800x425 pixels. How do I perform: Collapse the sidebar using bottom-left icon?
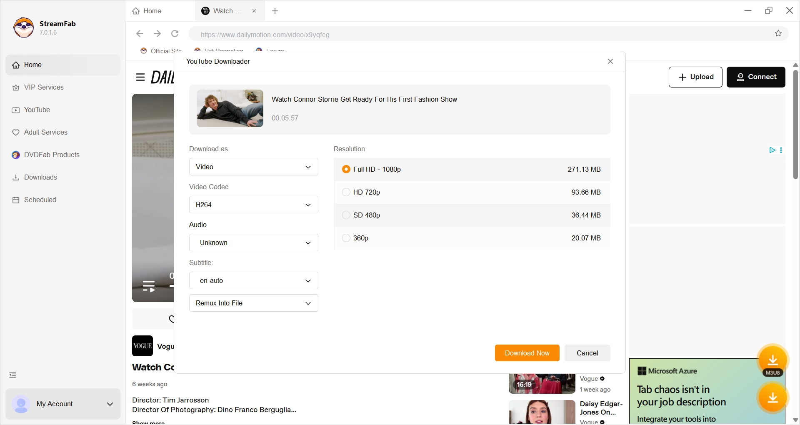coord(12,374)
